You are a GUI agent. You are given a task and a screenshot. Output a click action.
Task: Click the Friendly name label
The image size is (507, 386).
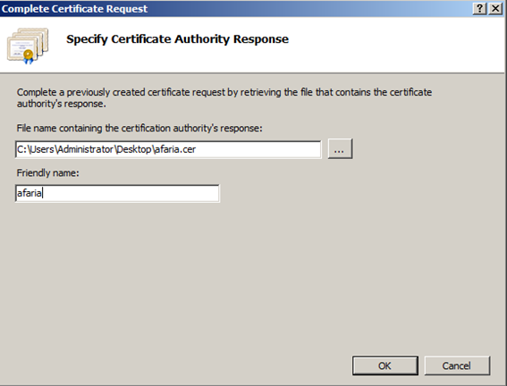tap(47, 172)
